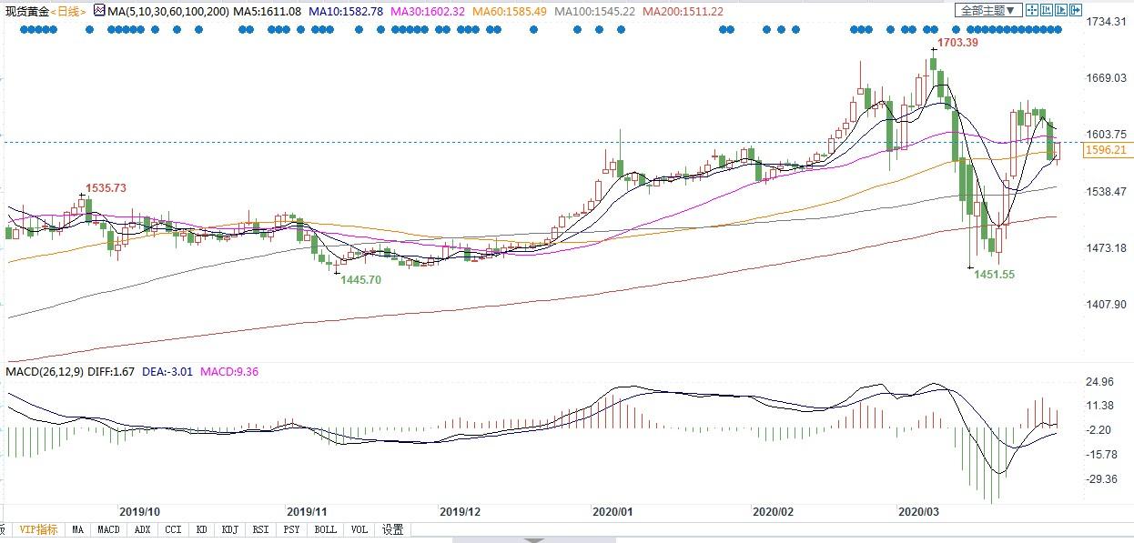Open the 全部主题 dropdown
The width and height of the screenshot is (1134, 543).
coord(988,10)
